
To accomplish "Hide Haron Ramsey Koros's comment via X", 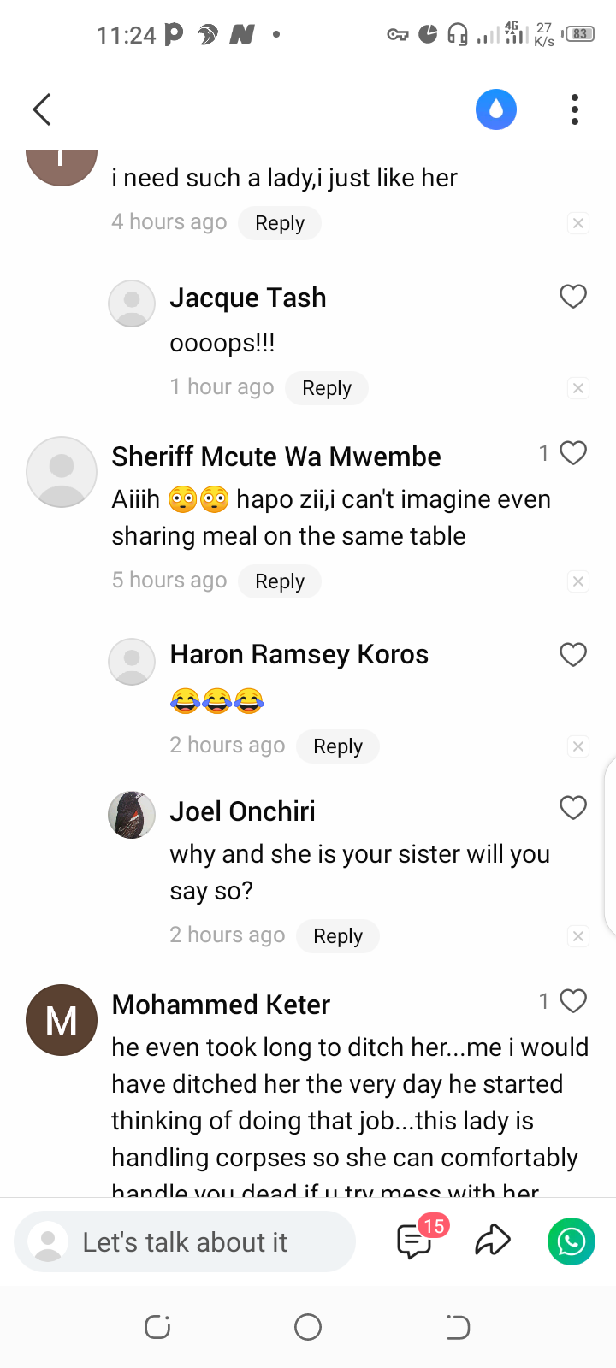I will (578, 746).
